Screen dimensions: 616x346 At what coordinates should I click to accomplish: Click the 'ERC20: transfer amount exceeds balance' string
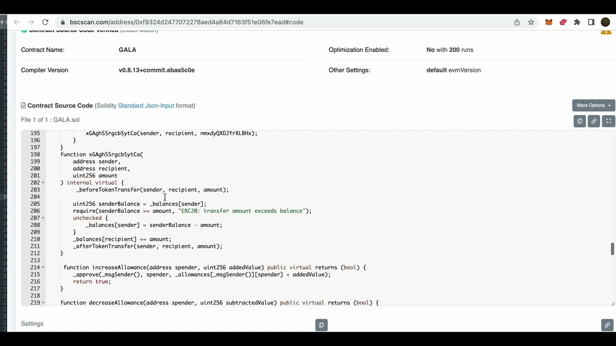242,211
